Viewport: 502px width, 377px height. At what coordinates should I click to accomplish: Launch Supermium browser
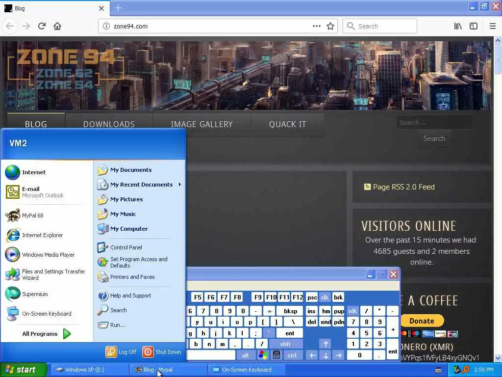47,294
